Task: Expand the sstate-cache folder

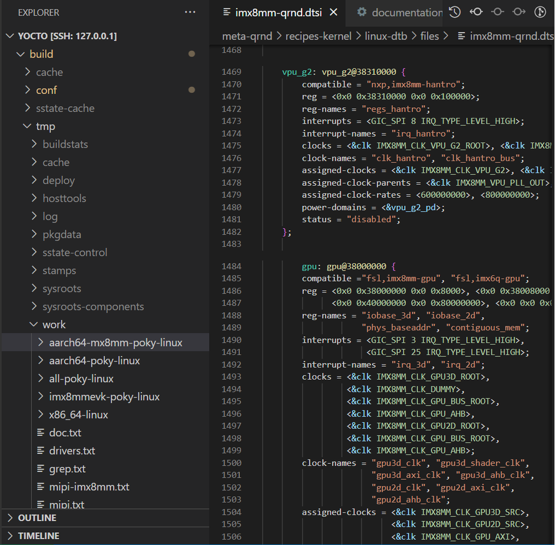Action: pos(65,108)
